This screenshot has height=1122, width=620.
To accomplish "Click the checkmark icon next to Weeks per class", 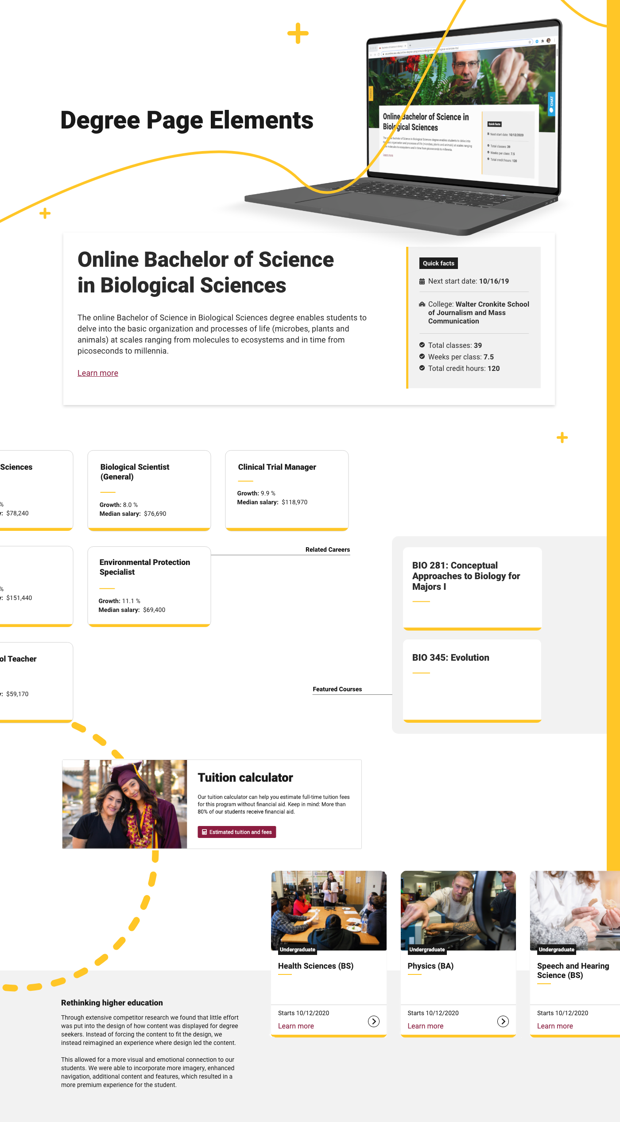I will pos(422,357).
